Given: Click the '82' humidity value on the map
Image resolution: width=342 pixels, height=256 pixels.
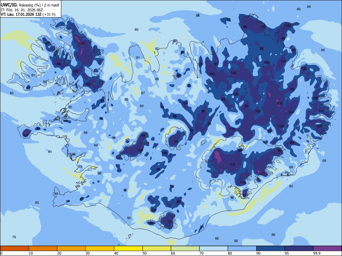Looking at the screenshot, I should tap(157, 48).
